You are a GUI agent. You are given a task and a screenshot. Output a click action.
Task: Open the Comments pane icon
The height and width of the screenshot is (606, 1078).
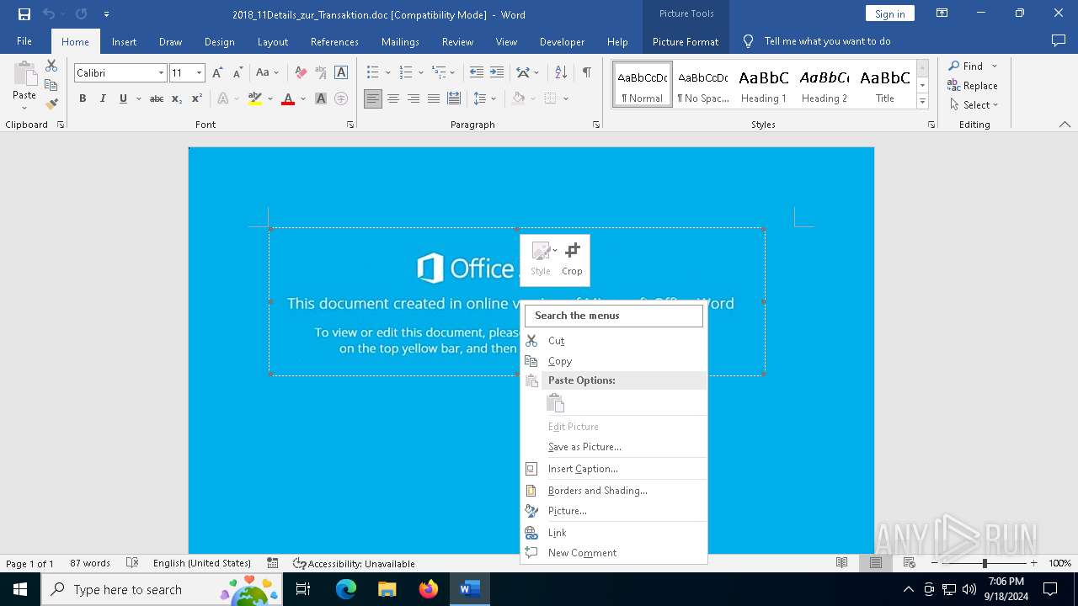(1059, 40)
